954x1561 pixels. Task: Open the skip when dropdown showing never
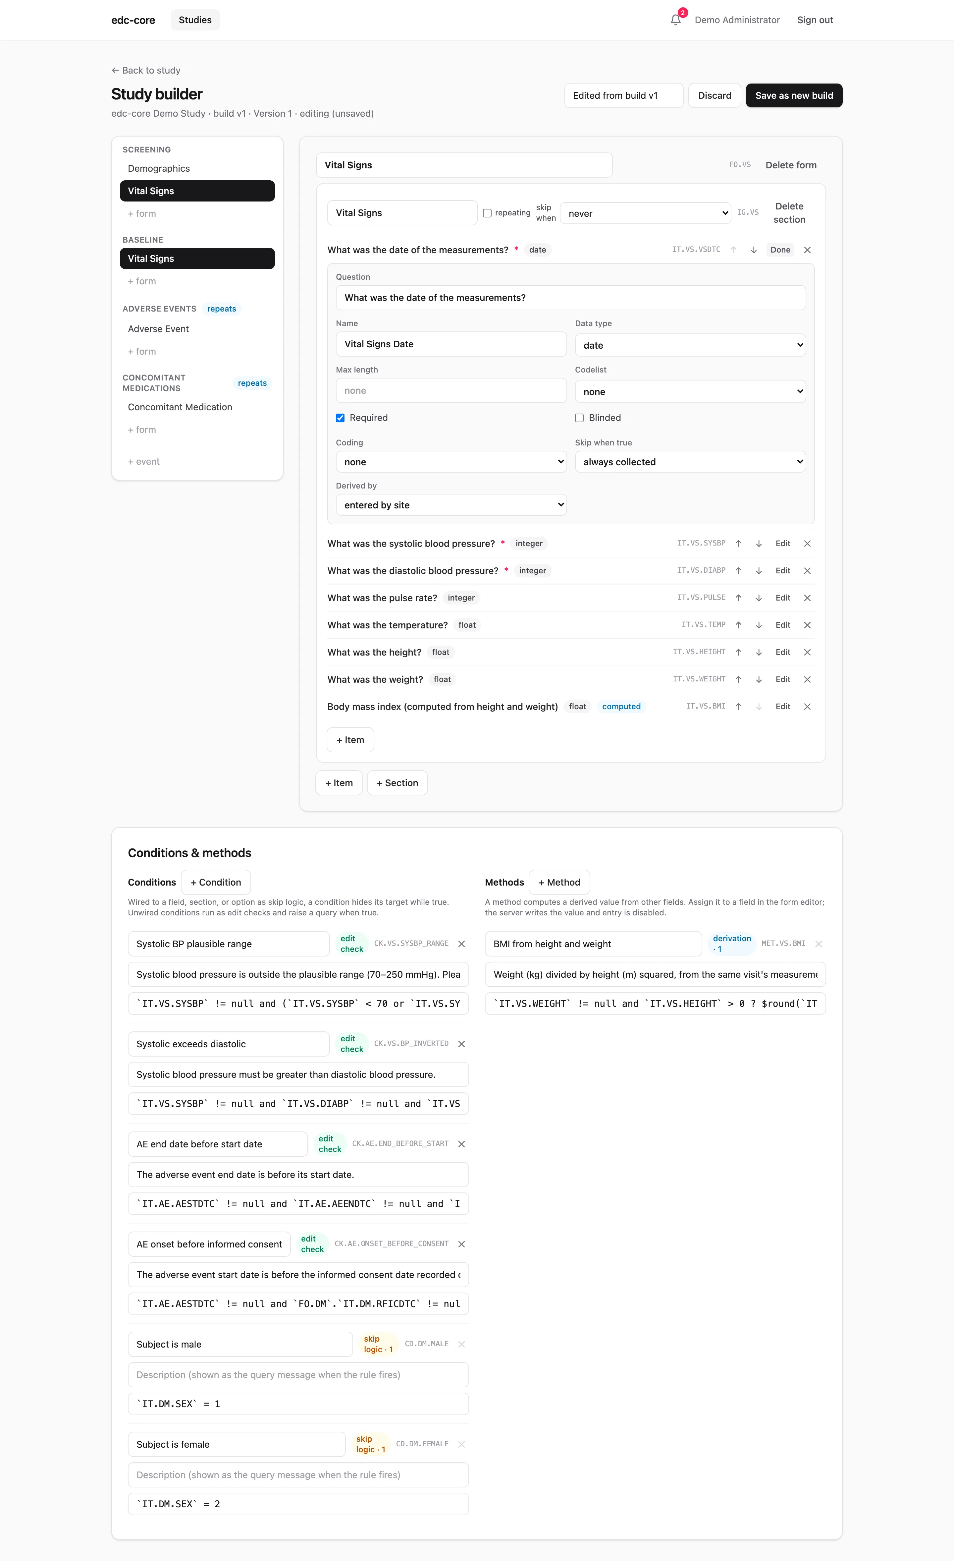tap(646, 213)
